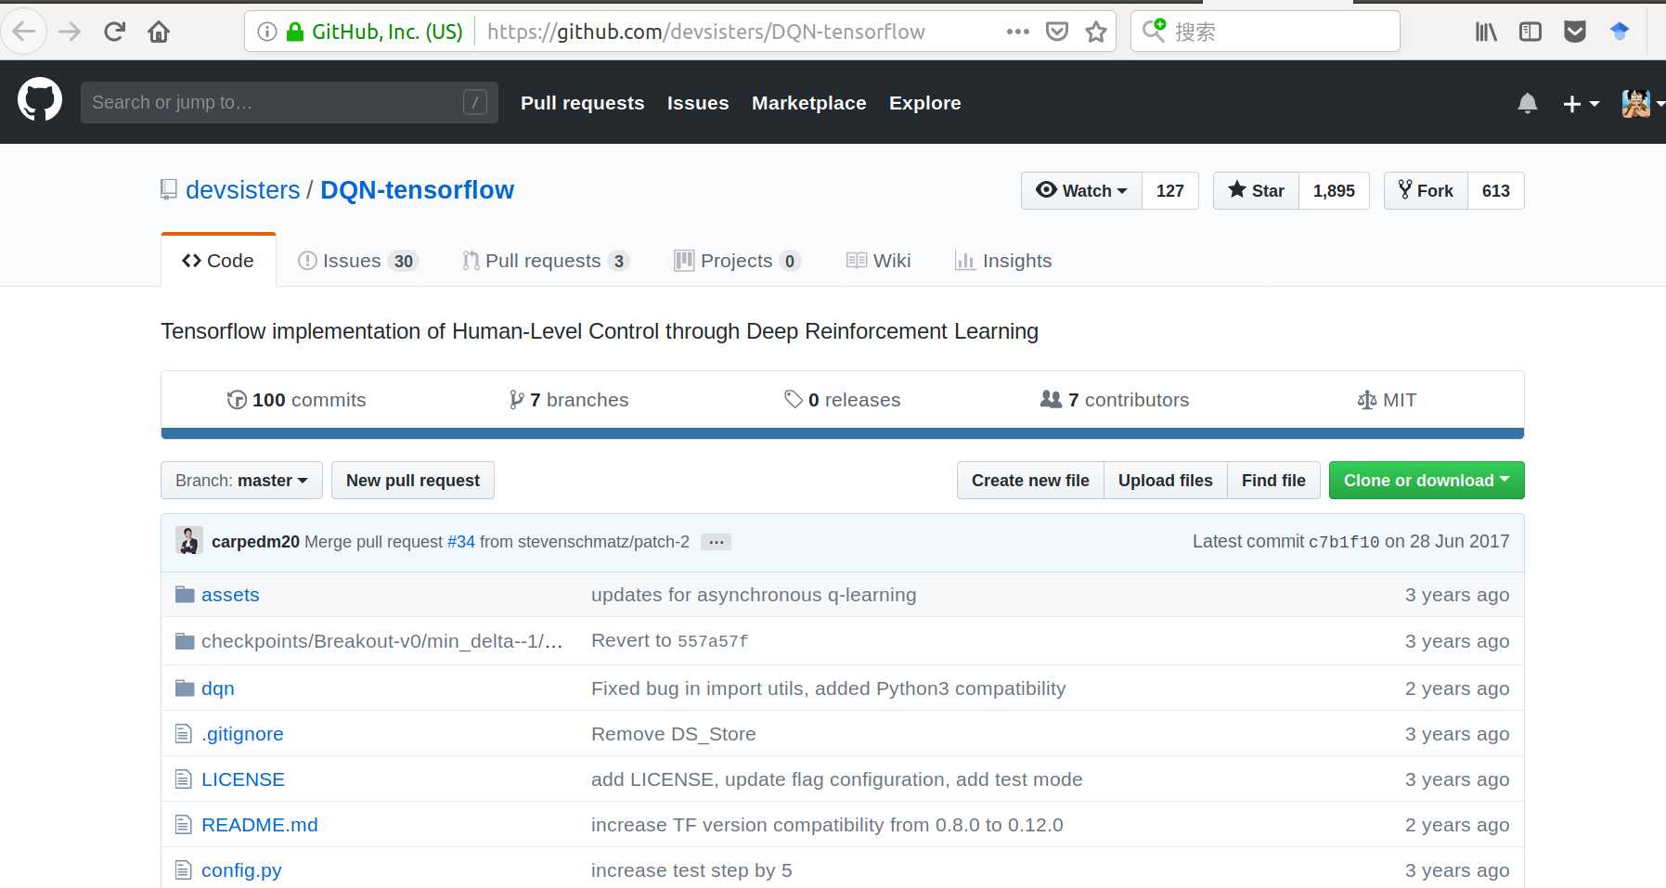View the 7 branches
1666x888 pixels.
[569, 400]
